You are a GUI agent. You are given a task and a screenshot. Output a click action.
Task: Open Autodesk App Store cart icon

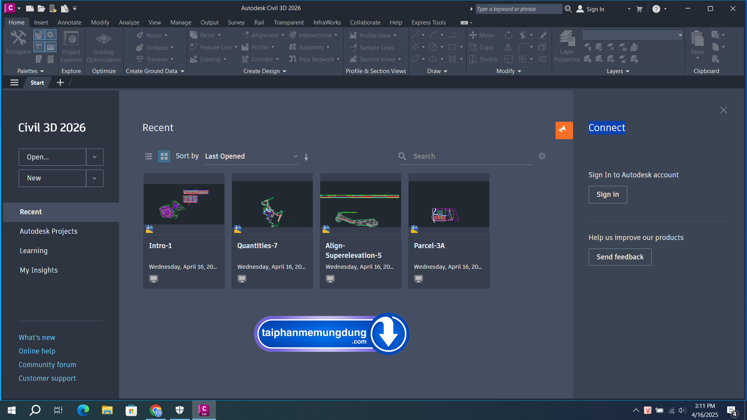639,9
